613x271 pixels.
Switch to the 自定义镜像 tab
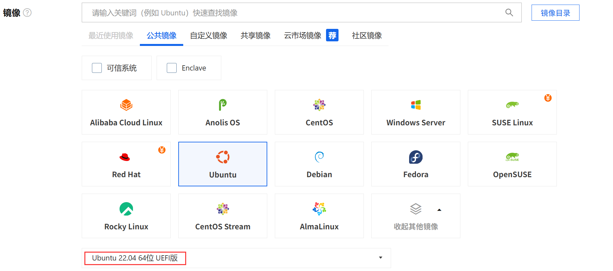pyautogui.click(x=208, y=35)
